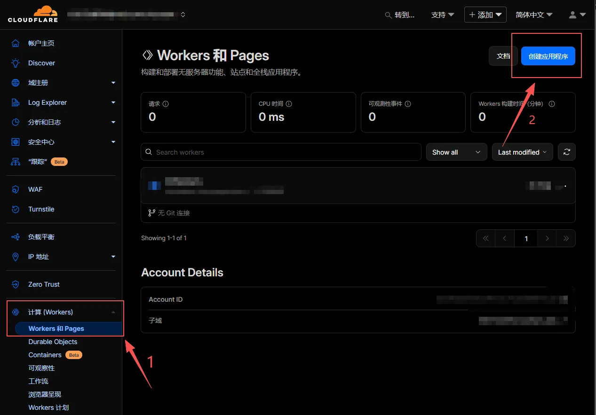Expand the Show all filter dropdown
Screen dimensions: 596x415
456,152
